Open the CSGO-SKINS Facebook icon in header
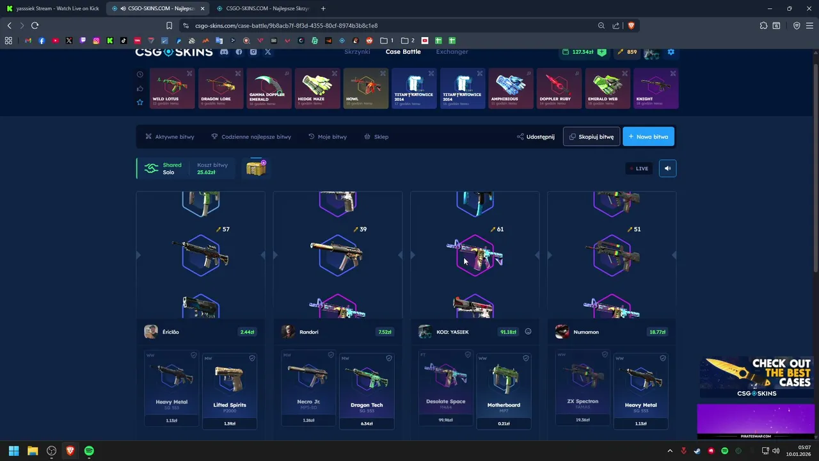819x461 pixels. 239,52
